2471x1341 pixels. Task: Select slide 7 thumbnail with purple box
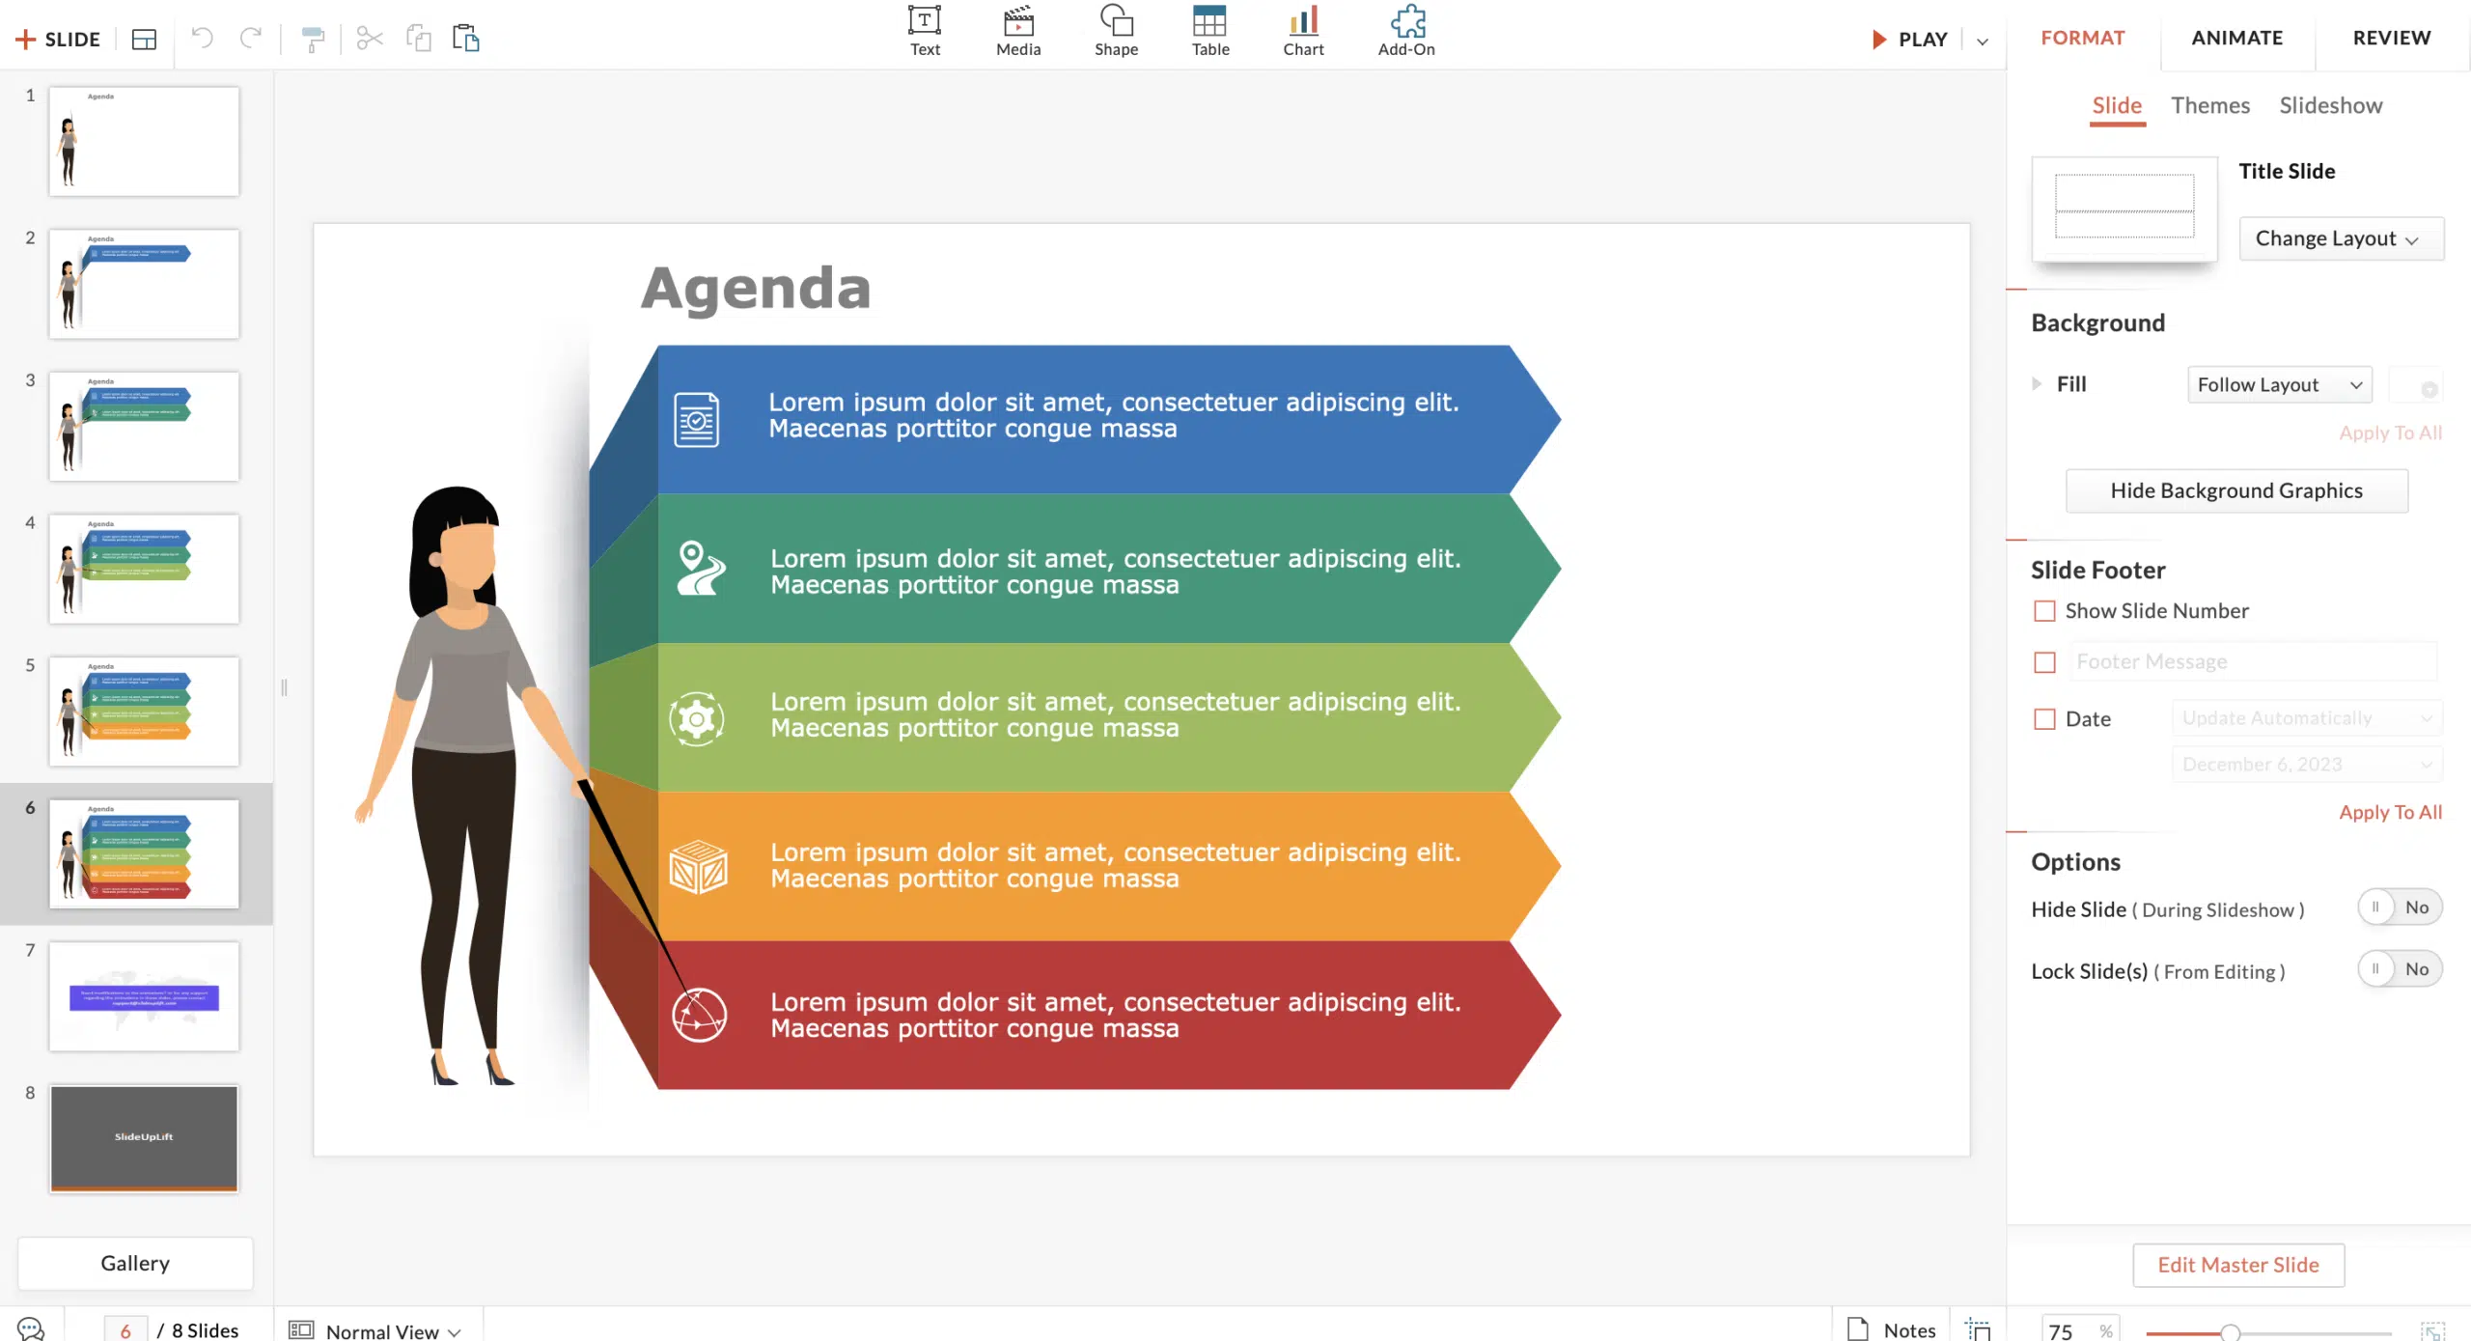click(144, 996)
